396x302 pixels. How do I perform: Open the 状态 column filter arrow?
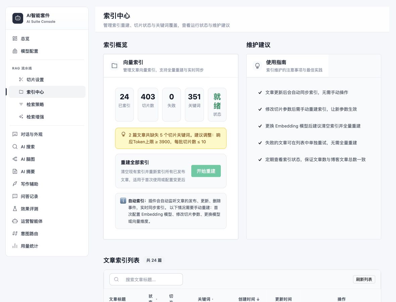[157, 299]
